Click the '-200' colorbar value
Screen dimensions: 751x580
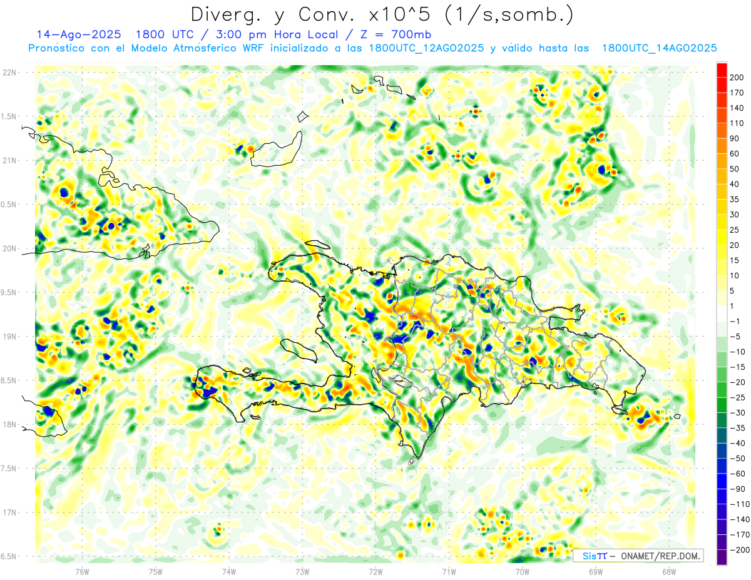coord(740,550)
